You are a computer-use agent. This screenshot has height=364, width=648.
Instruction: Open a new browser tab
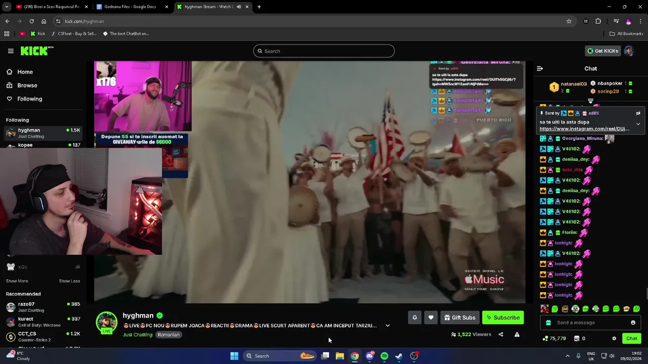(259, 7)
